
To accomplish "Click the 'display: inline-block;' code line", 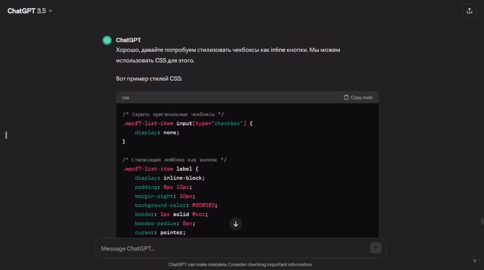I will coord(170,178).
